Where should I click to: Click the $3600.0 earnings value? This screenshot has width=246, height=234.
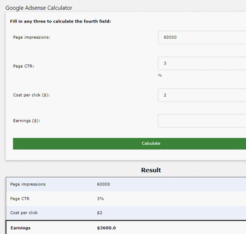coord(107,228)
